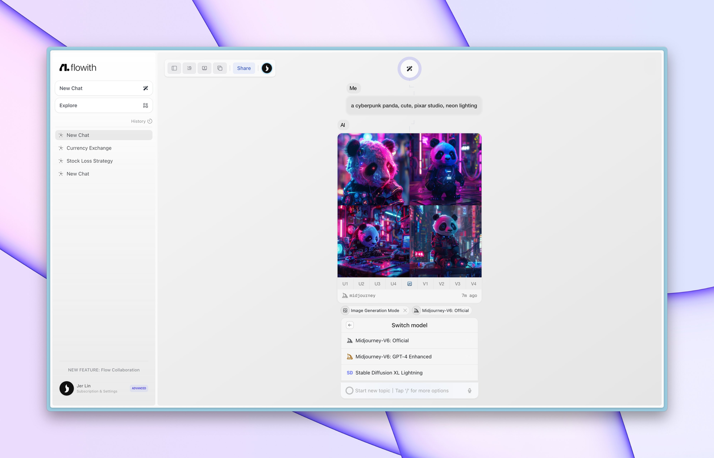The height and width of the screenshot is (458, 714).
Task: Click the cyberpunk panda prompt message
Action: (x=414, y=106)
